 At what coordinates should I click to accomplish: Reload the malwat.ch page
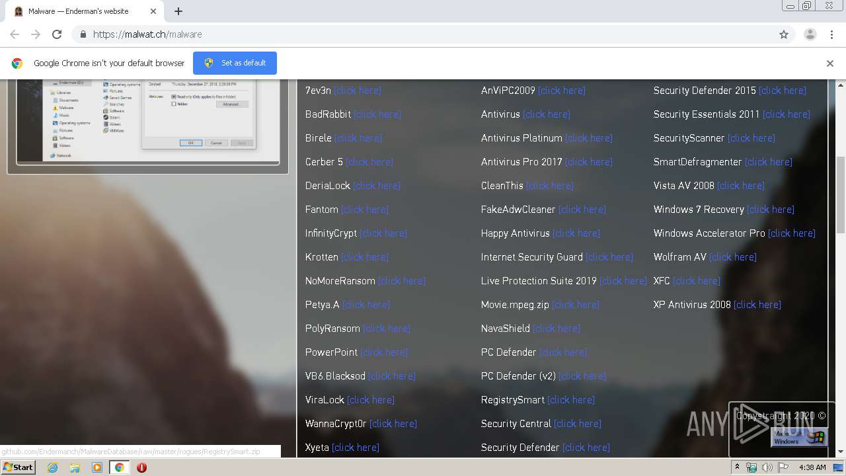tap(57, 34)
